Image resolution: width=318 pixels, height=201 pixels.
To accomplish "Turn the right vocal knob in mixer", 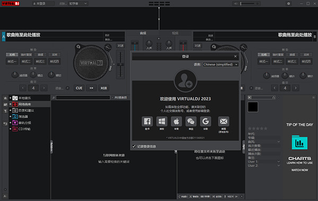I will 169,43.
